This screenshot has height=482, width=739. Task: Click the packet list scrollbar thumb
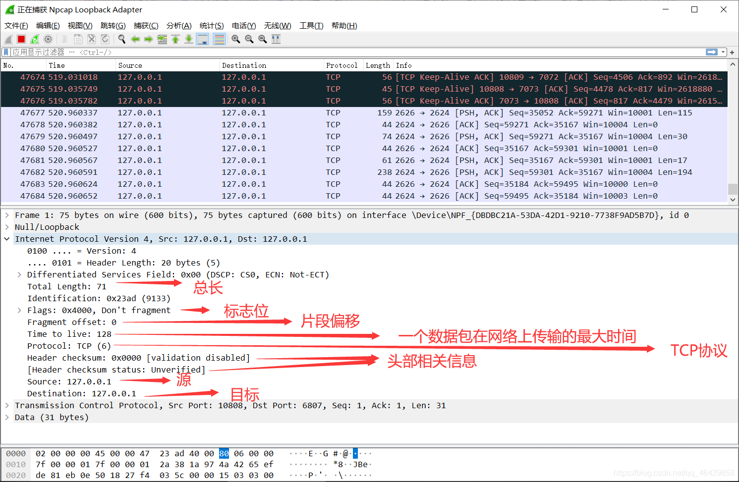pyautogui.click(x=733, y=189)
